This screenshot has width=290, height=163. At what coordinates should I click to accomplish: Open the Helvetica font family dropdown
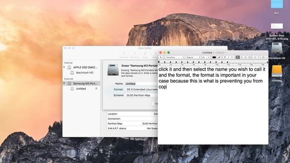click(x=175, y=58)
